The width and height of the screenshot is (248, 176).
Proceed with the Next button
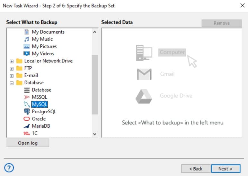(226, 169)
